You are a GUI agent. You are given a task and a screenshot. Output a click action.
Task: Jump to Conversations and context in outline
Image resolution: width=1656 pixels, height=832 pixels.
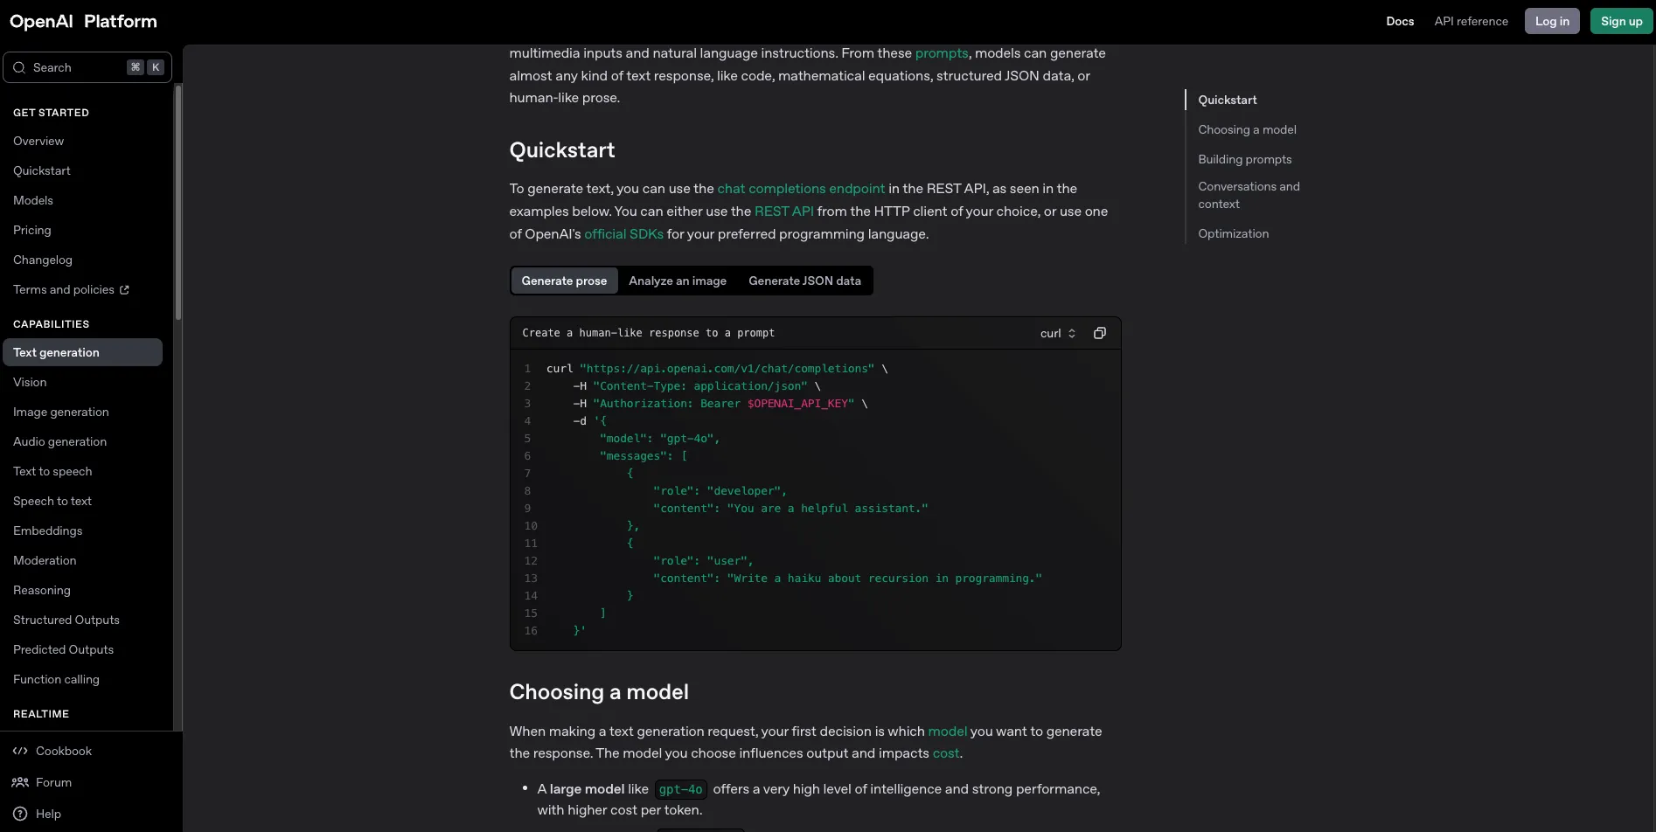click(1249, 195)
